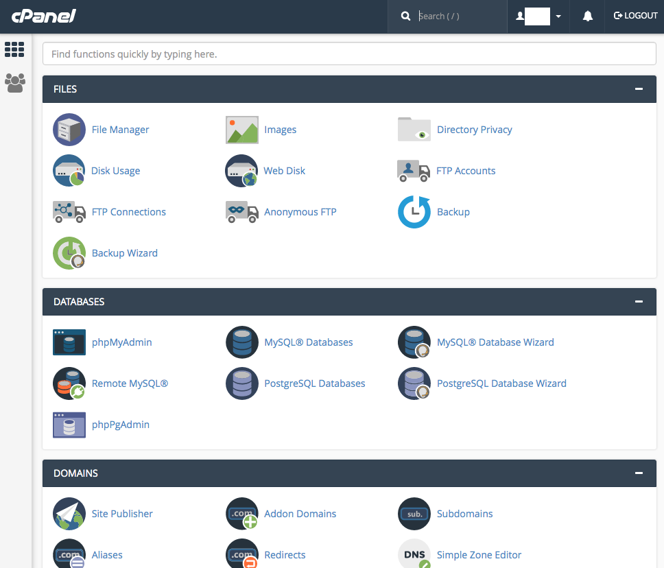Go to PostgreSQL Databases link

315,383
